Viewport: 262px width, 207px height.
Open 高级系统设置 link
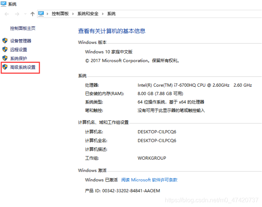click(x=23, y=67)
